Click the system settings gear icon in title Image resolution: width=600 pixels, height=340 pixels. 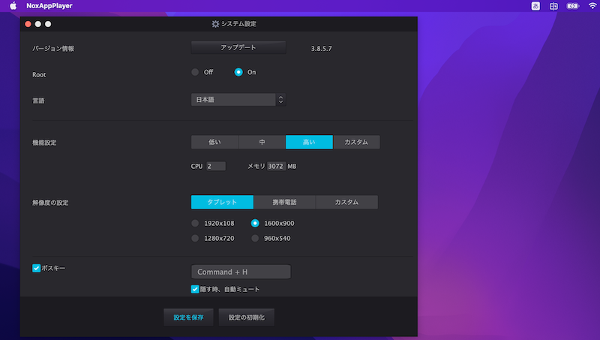click(x=215, y=24)
